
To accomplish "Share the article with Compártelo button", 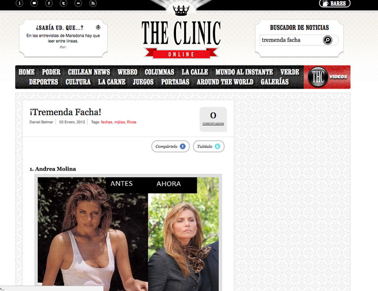I will point(171,146).
